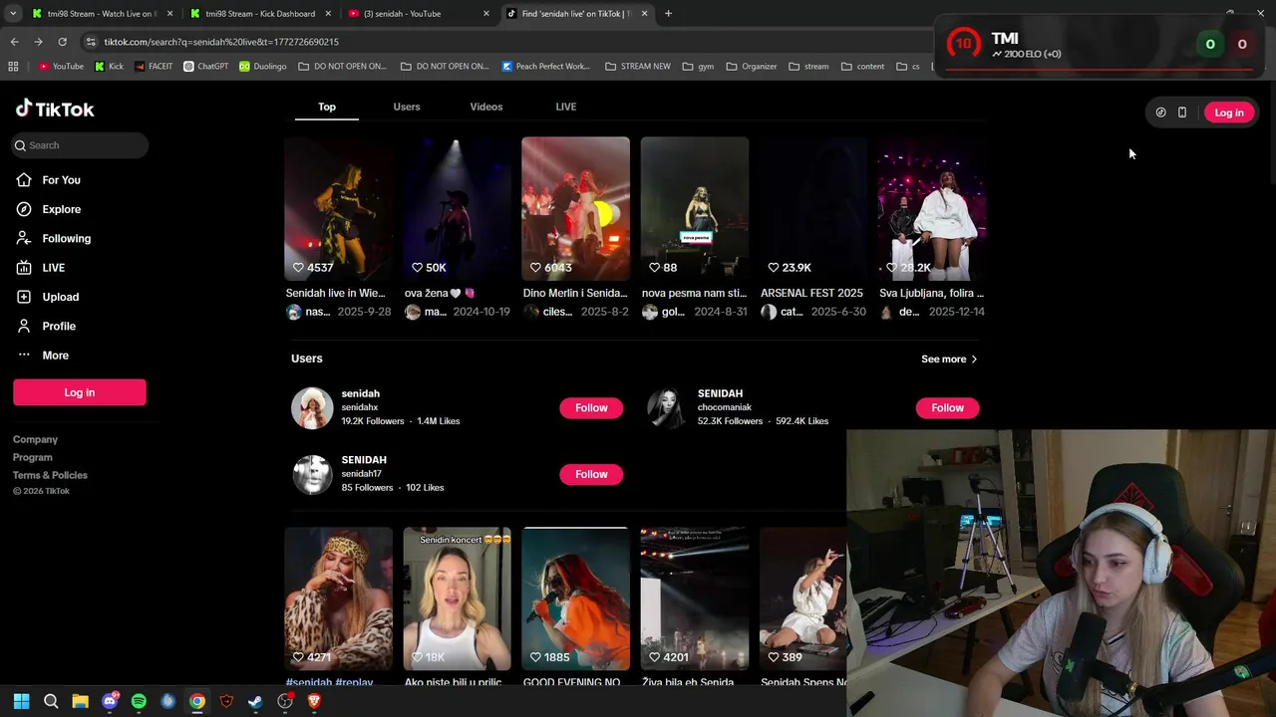The image size is (1276, 717).
Task: Expand See more users
Action: [949, 359]
